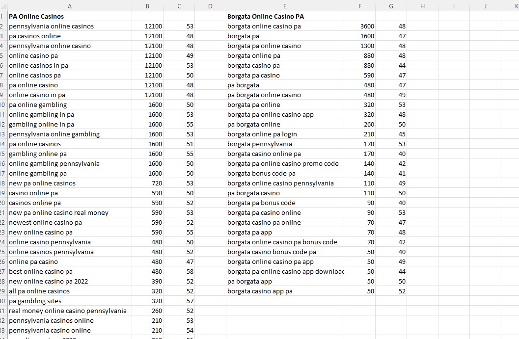
Task: Select the 'online casino pa' cell
Action: tap(70, 55)
